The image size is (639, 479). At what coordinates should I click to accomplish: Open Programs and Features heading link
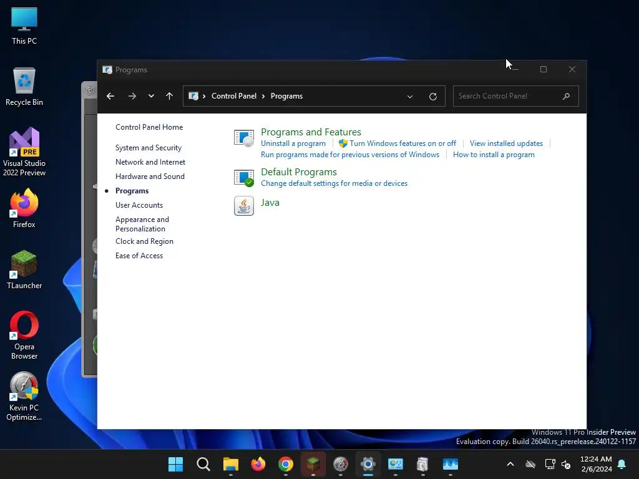(x=311, y=132)
